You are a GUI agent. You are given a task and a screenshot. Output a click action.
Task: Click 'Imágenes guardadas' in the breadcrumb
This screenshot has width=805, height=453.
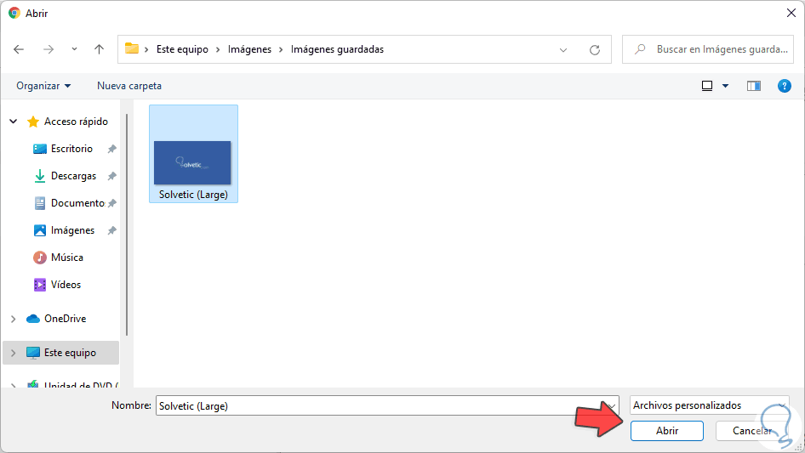pyautogui.click(x=337, y=49)
